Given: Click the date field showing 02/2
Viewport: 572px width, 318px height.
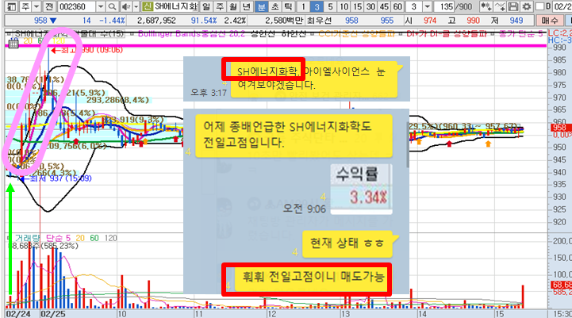Looking at the screenshot, I should [x=562, y=6].
